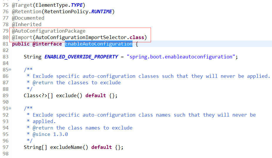Click the public keyword on line 81

pos(21,44)
